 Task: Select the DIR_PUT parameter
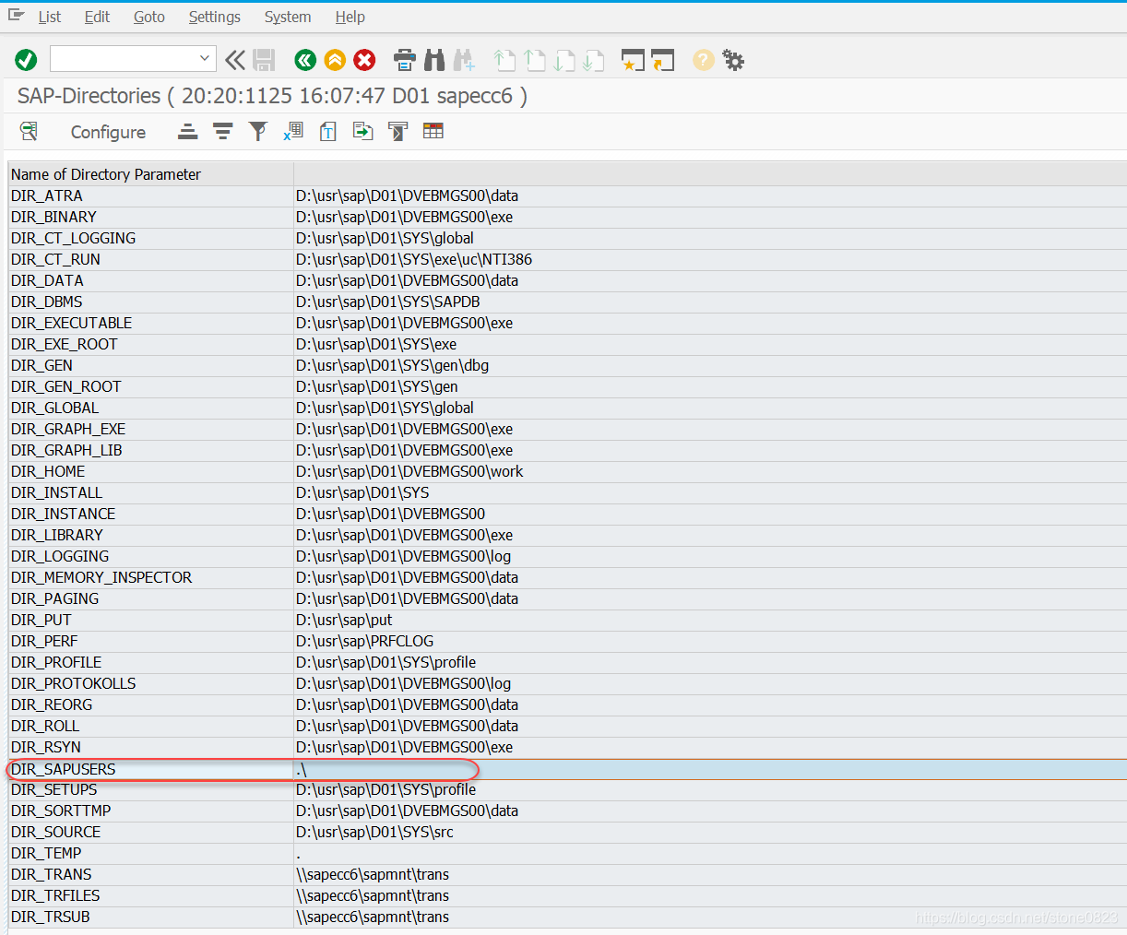pos(42,620)
